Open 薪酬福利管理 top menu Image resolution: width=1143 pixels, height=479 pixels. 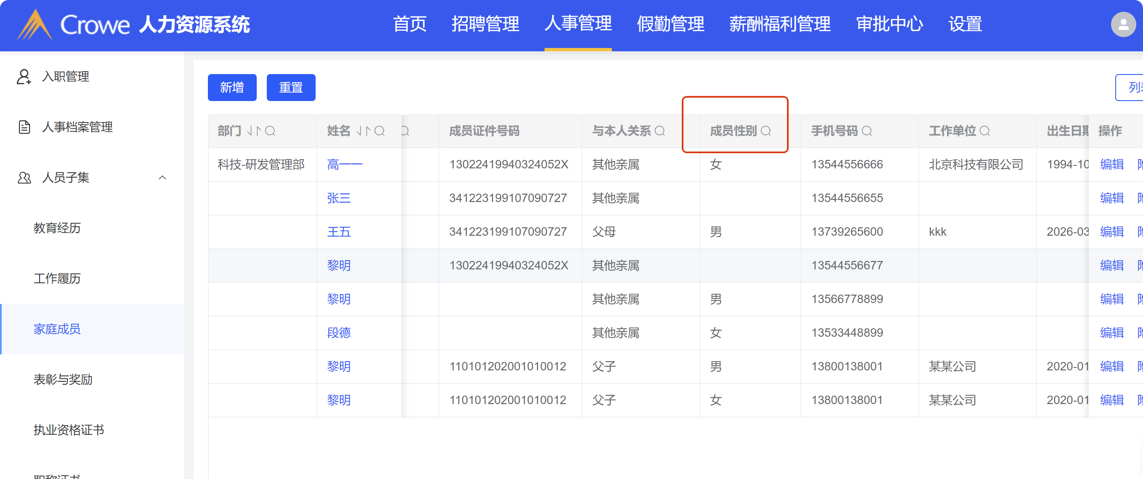779,24
